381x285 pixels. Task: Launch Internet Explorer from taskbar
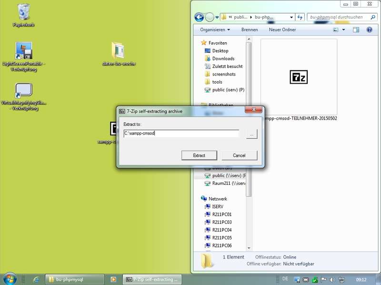36,279
